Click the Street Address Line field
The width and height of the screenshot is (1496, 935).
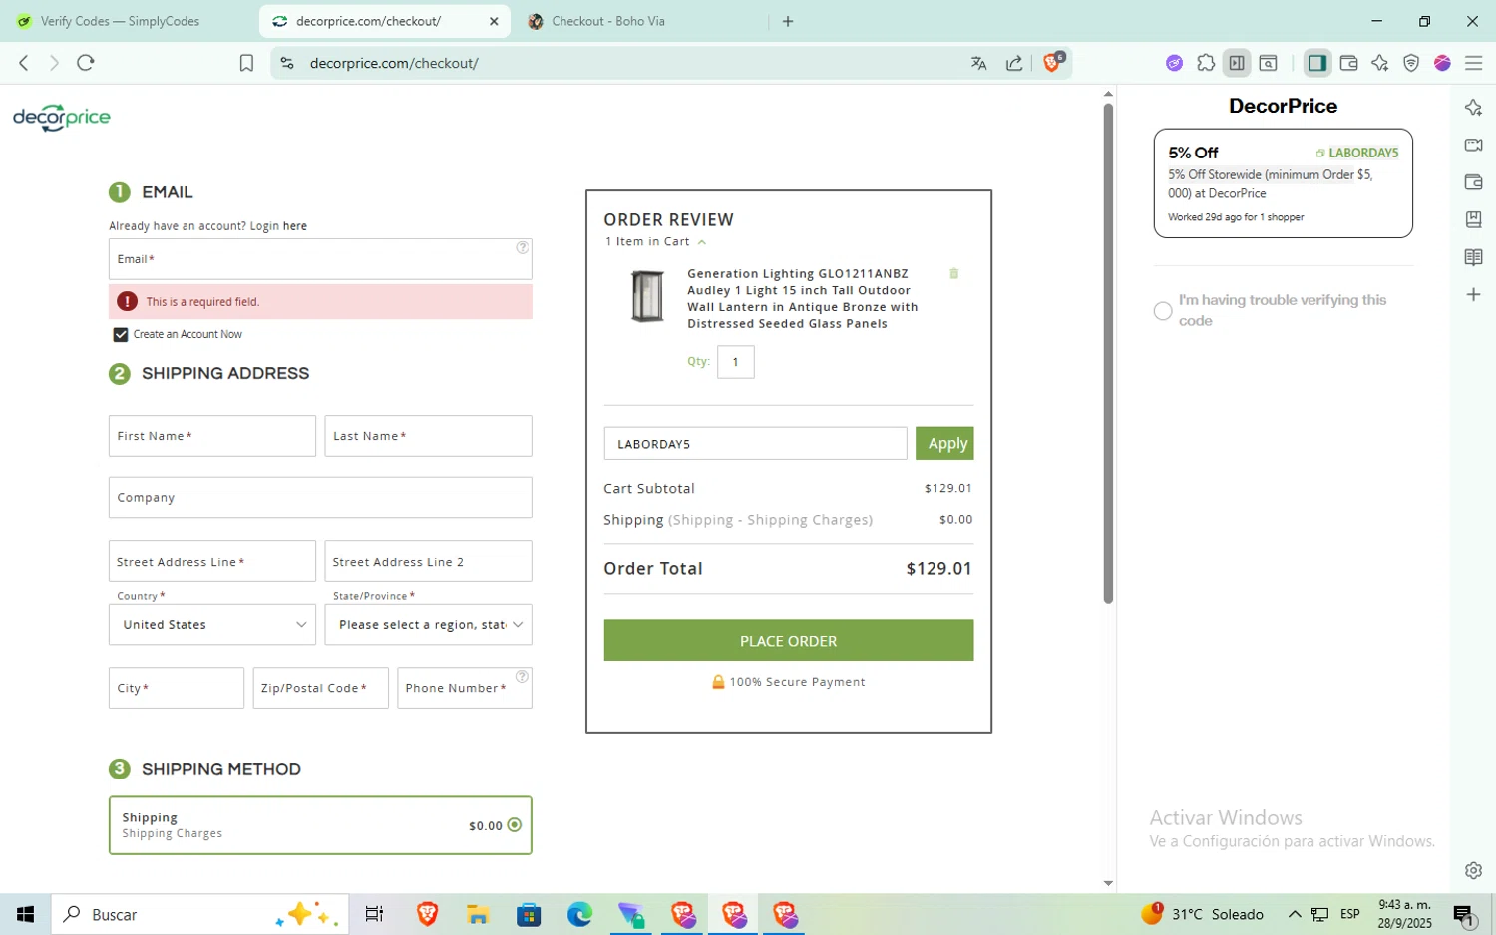212,562
